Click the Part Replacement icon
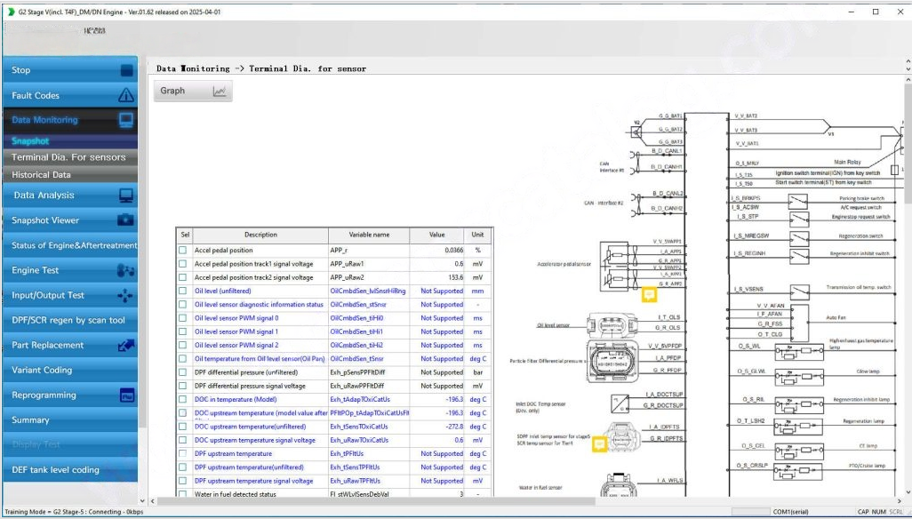912x519 pixels. pyautogui.click(x=126, y=345)
